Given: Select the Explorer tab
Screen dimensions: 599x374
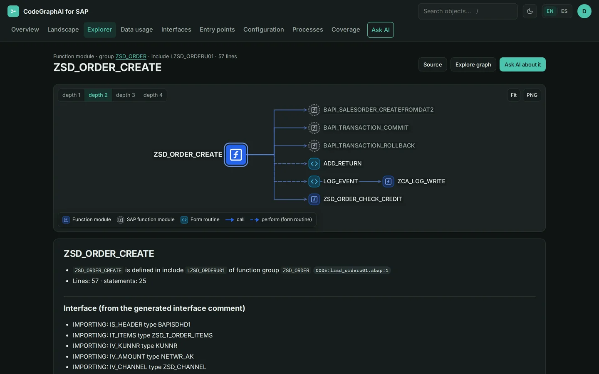Looking at the screenshot, I should point(100,30).
